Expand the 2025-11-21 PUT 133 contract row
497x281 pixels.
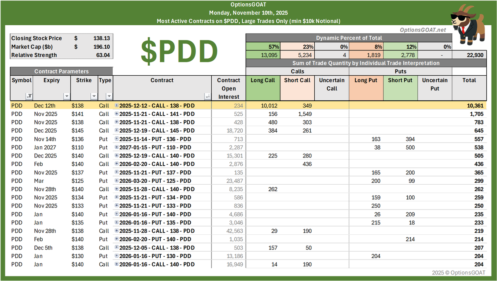tap(117, 206)
